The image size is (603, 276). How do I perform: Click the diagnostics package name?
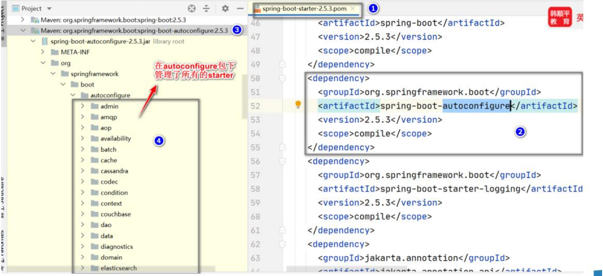[117, 246]
